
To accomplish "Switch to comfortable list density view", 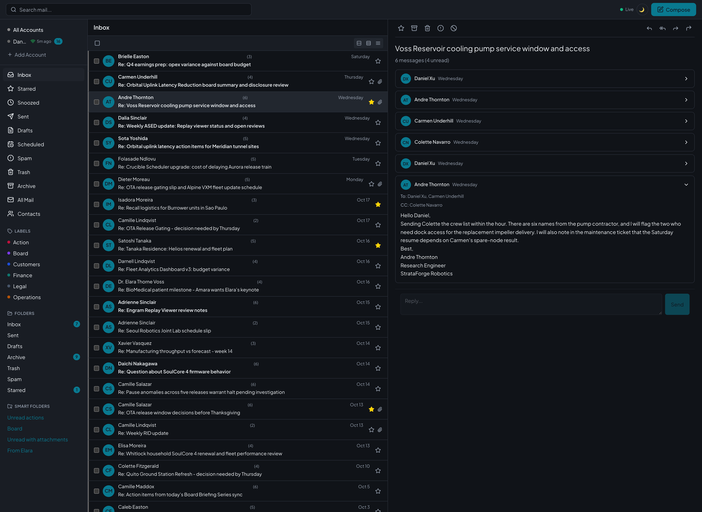I will click(x=359, y=43).
